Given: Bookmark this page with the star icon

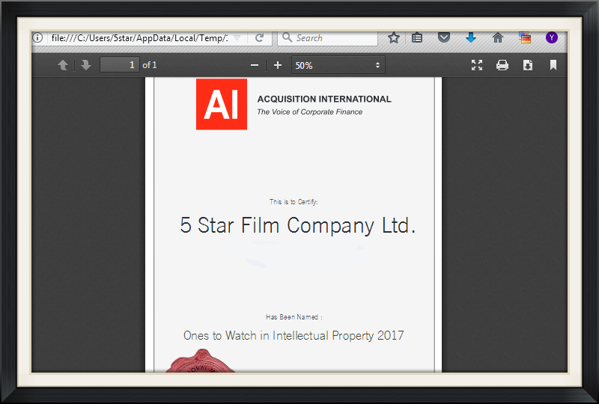Looking at the screenshot, I should [x=394, y=38].
